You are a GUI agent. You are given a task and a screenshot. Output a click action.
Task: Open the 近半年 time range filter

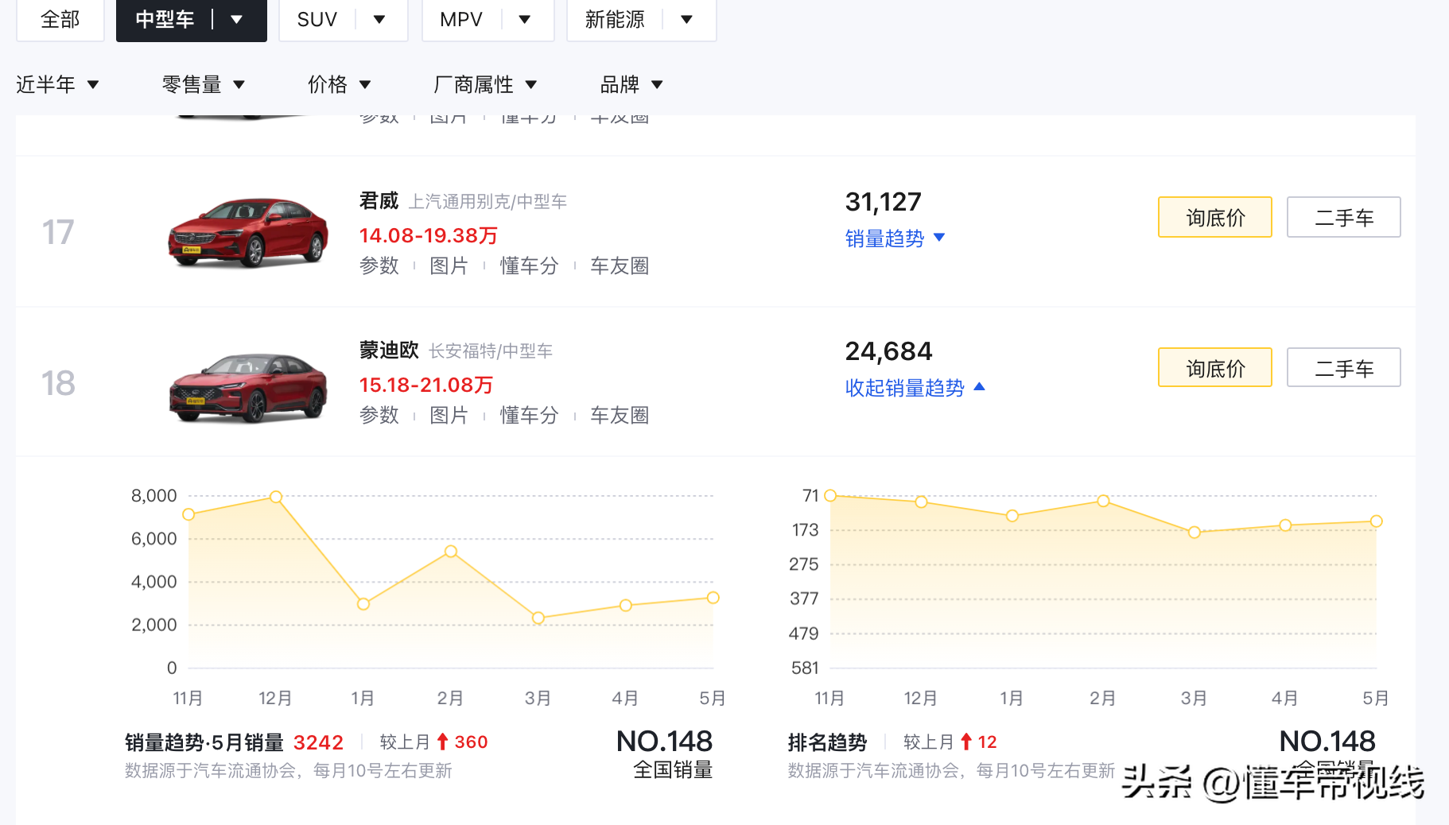click(x=57, y=84)
